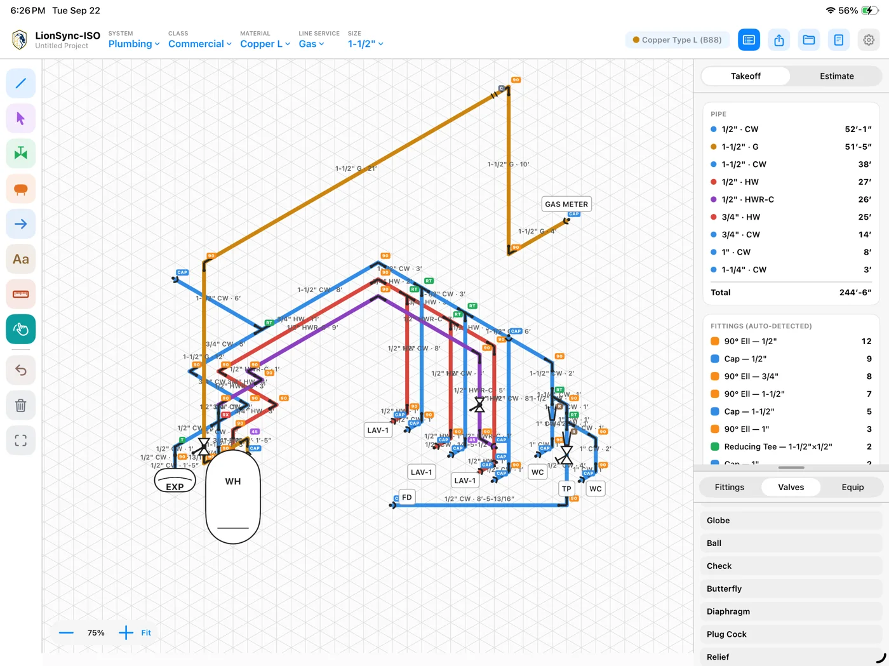Tap the Fit zoom button

146,632
